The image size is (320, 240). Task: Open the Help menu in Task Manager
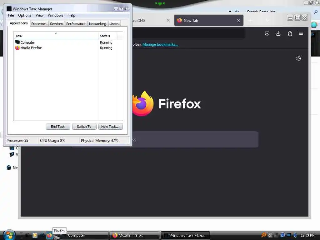click(71, 15)
